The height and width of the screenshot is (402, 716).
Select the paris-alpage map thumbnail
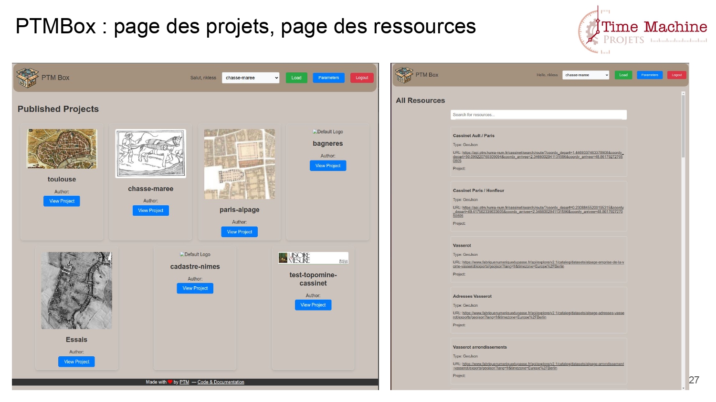tap(240, 164)
